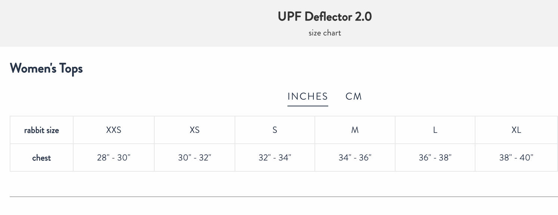Click the XXS size column header
Screen dimensions: 558x215
tap(114, 130)
